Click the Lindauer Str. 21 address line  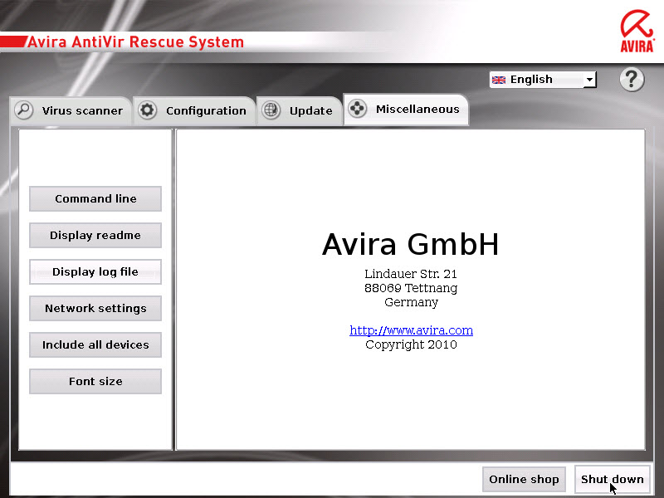(411, 274)
